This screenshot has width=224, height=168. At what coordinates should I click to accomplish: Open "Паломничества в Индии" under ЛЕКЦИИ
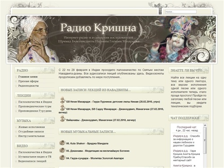(x=35, y=102)
